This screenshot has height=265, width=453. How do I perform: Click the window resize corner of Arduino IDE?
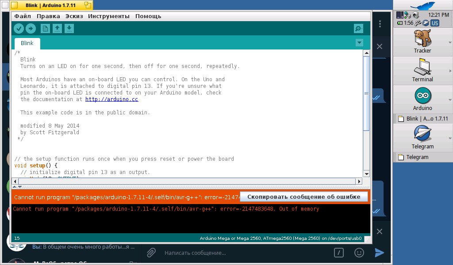click(x=368, y=239)
